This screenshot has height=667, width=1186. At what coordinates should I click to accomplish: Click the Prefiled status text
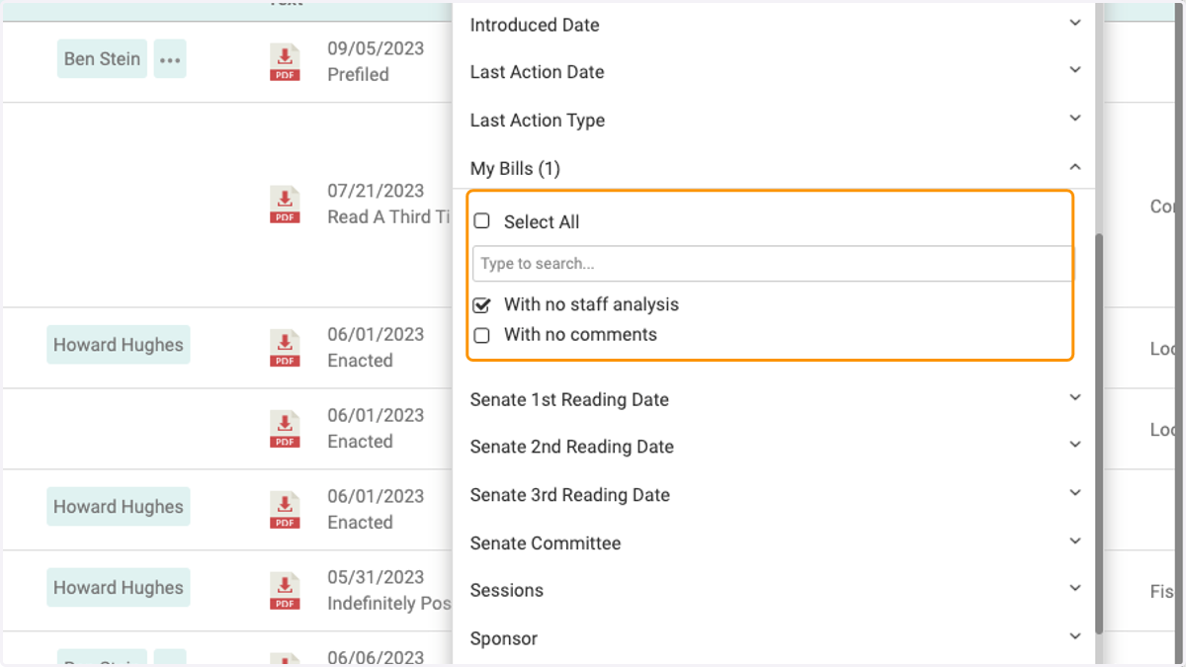[x=358, y=74]
